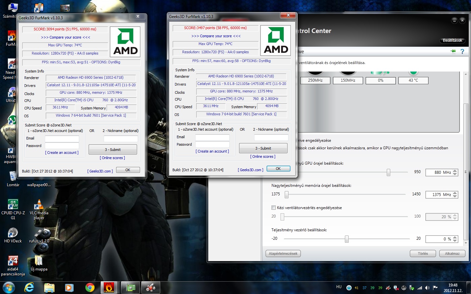The image size is (471, 294).
Task: Click the Teljesítmény vezérlő slider handle
Action: 347,239
